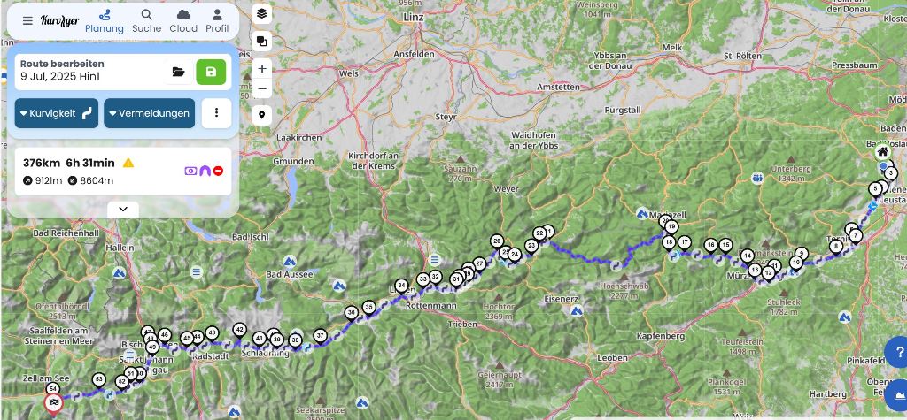Open the help question mark button
907x420 pixels.
coord(898,353)
